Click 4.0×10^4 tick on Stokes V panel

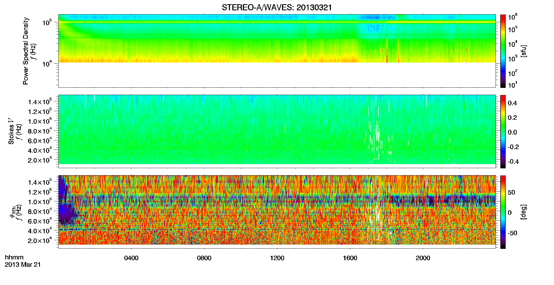[40, 150]
